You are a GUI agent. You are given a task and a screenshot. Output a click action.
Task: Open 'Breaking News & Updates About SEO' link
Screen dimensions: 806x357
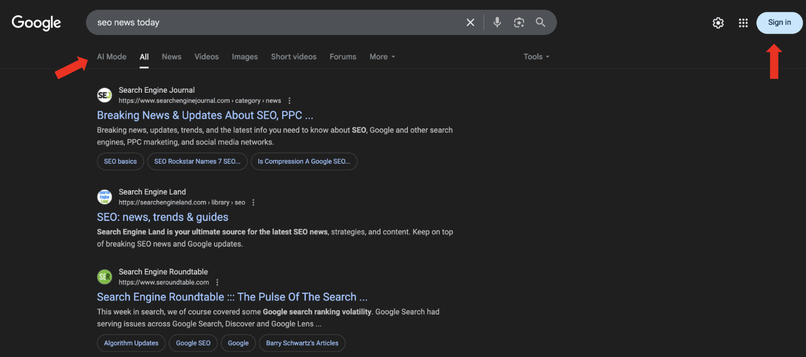pos(205,115)
